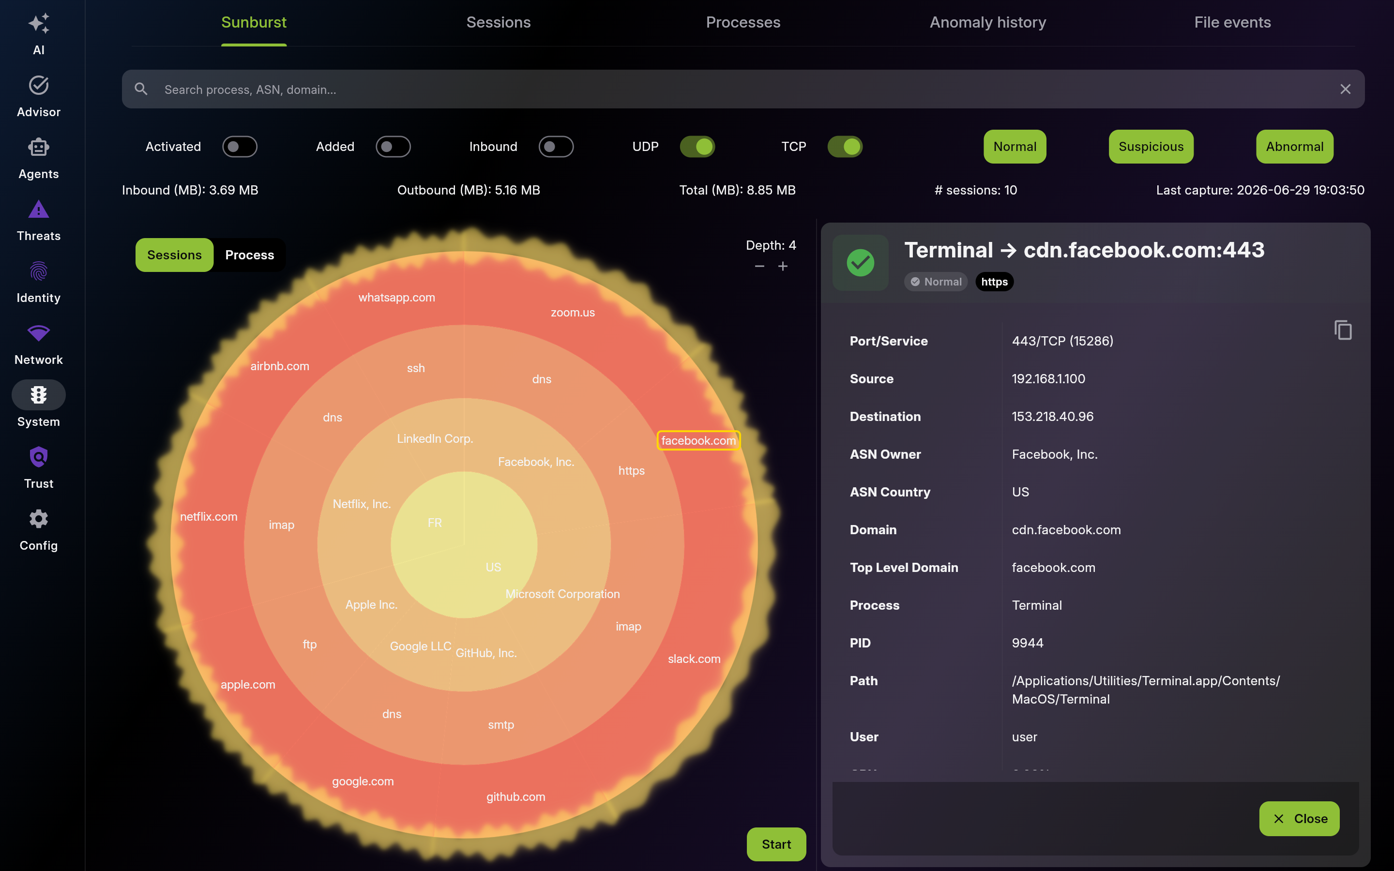This screenshot has height=871, width=1394.
Task: Enable the Inbound switch
Action: 556,146
